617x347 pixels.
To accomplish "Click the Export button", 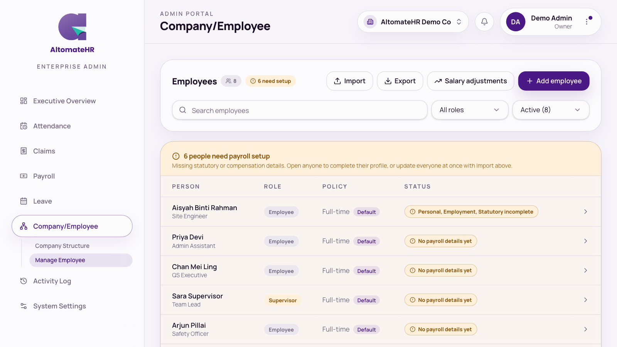I will coord(400,81).
